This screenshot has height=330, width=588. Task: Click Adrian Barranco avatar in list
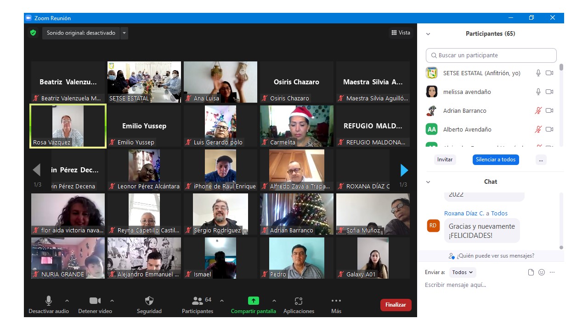(x=431, y=110)
